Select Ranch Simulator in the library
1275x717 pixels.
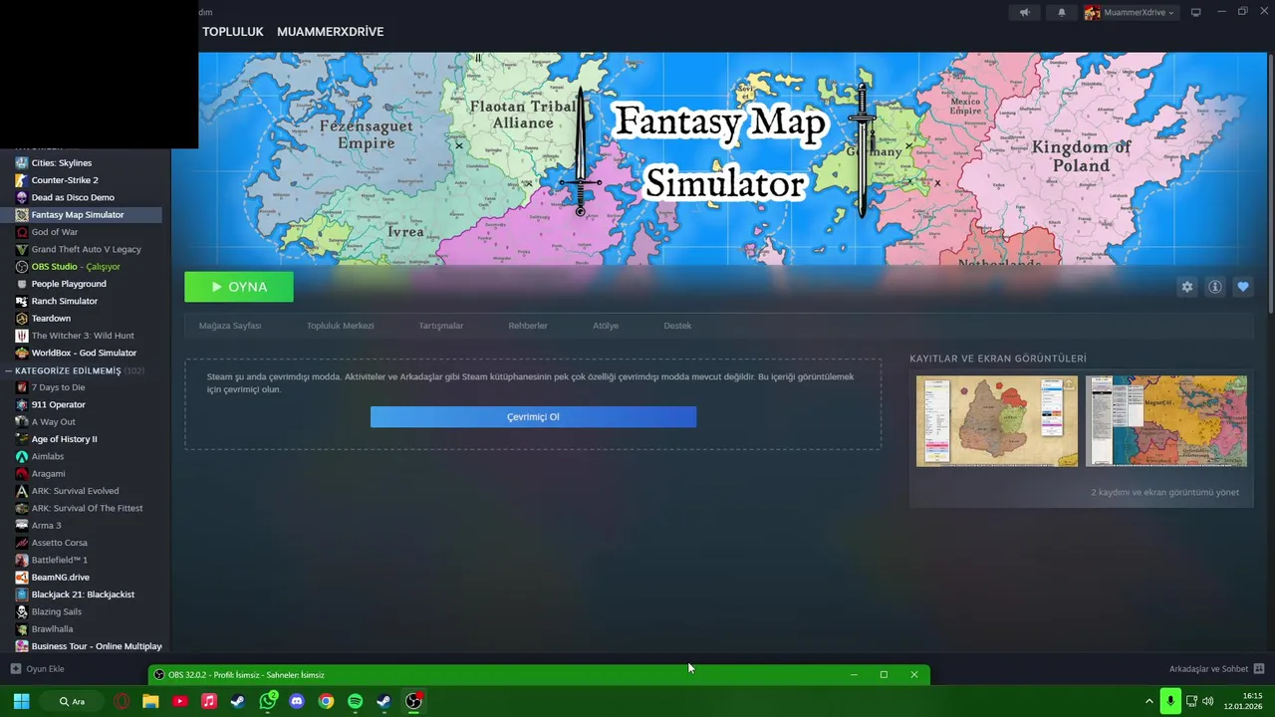click(64, 301)
